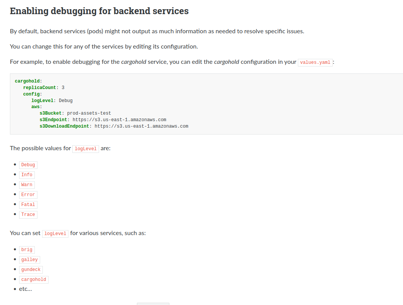Select the Debug log level value
403x305 pixels.
tap(28, 164)
